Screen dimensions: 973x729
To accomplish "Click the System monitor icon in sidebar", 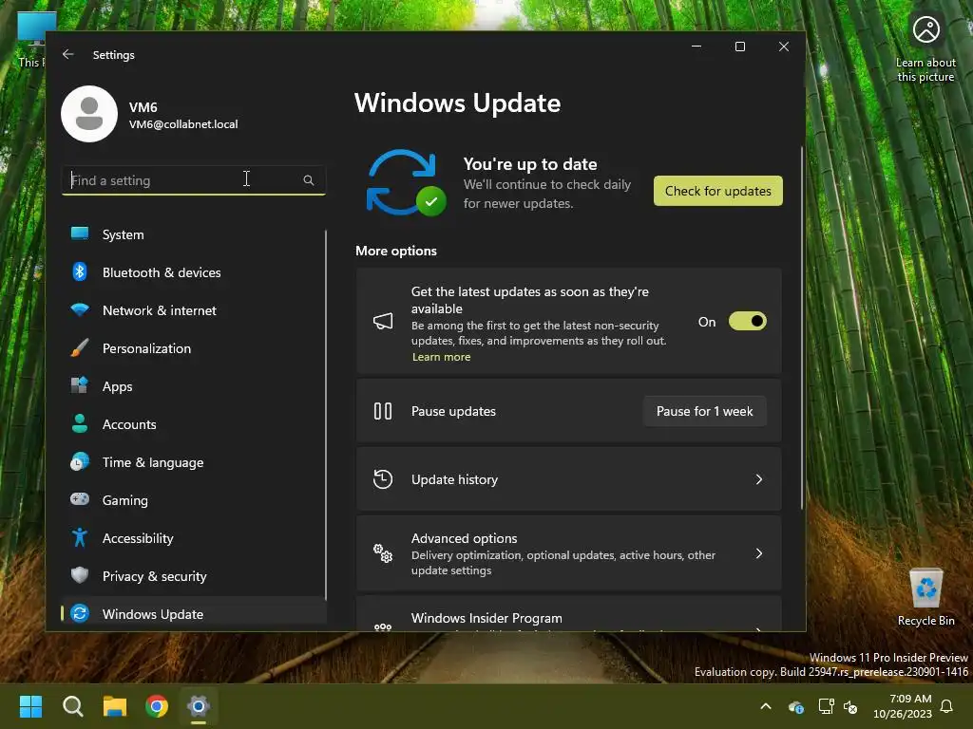I will pyautogui.click(x=80, y=234).
